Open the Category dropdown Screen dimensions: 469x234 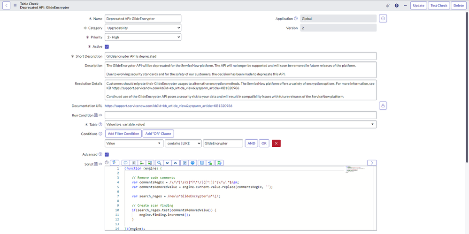143,28
